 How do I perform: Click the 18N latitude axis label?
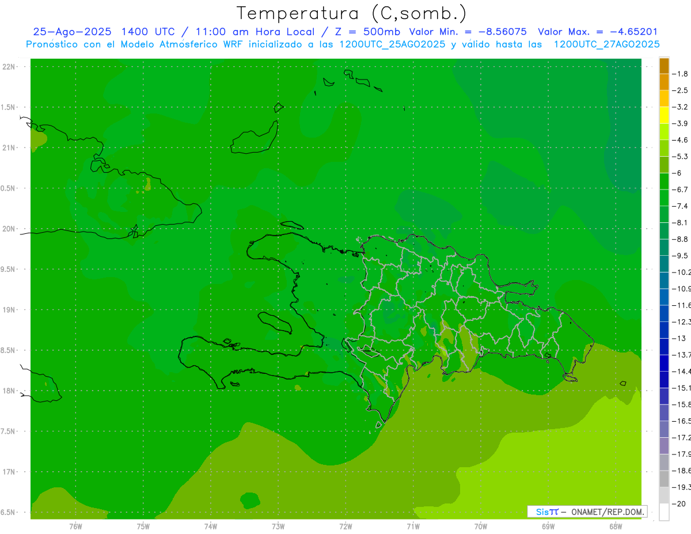[x=9, y=391]
